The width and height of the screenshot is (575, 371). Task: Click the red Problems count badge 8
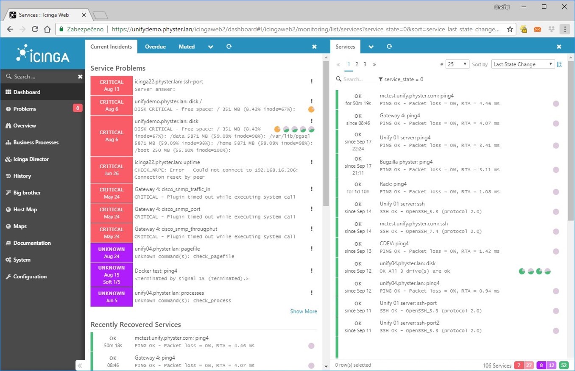tap(77, 108)
